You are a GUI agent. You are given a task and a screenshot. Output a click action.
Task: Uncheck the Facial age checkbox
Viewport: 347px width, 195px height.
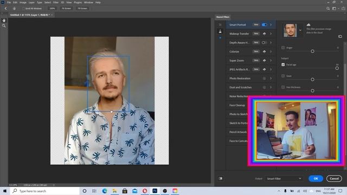(x=283, y=64)
